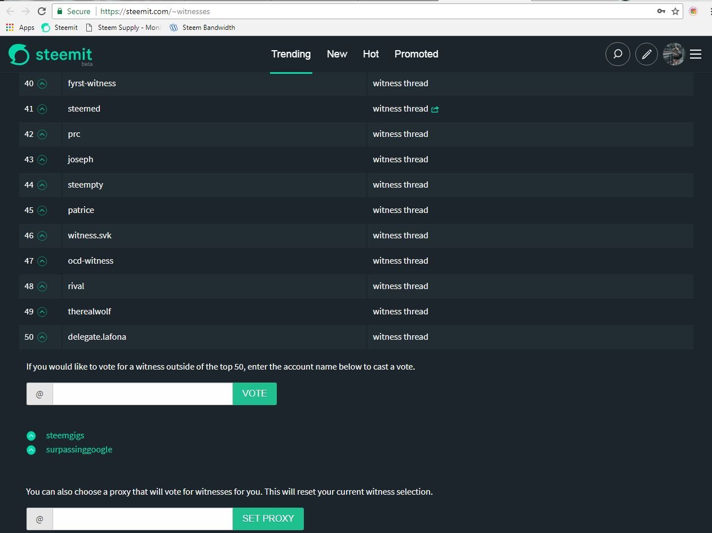Click the pencil icon to write a post
Viewport: 712px width, 533px height.
(647, 54)
